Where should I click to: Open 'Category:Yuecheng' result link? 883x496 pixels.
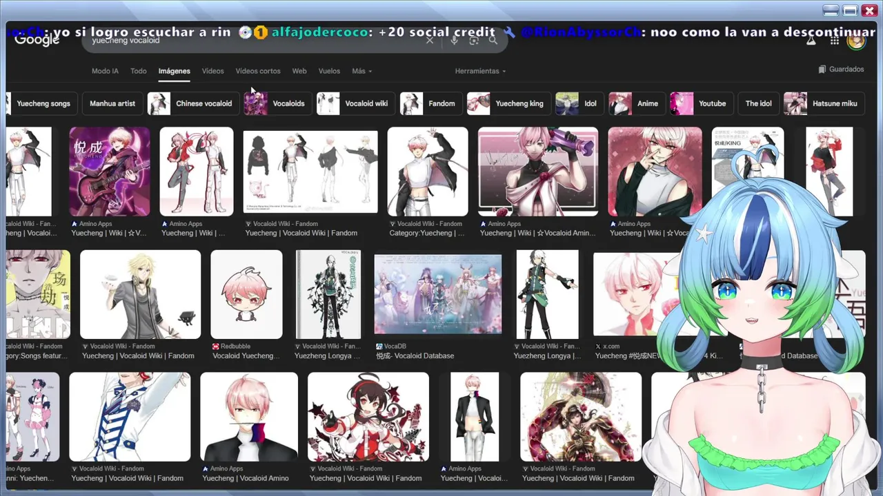[x=427, y=233]
